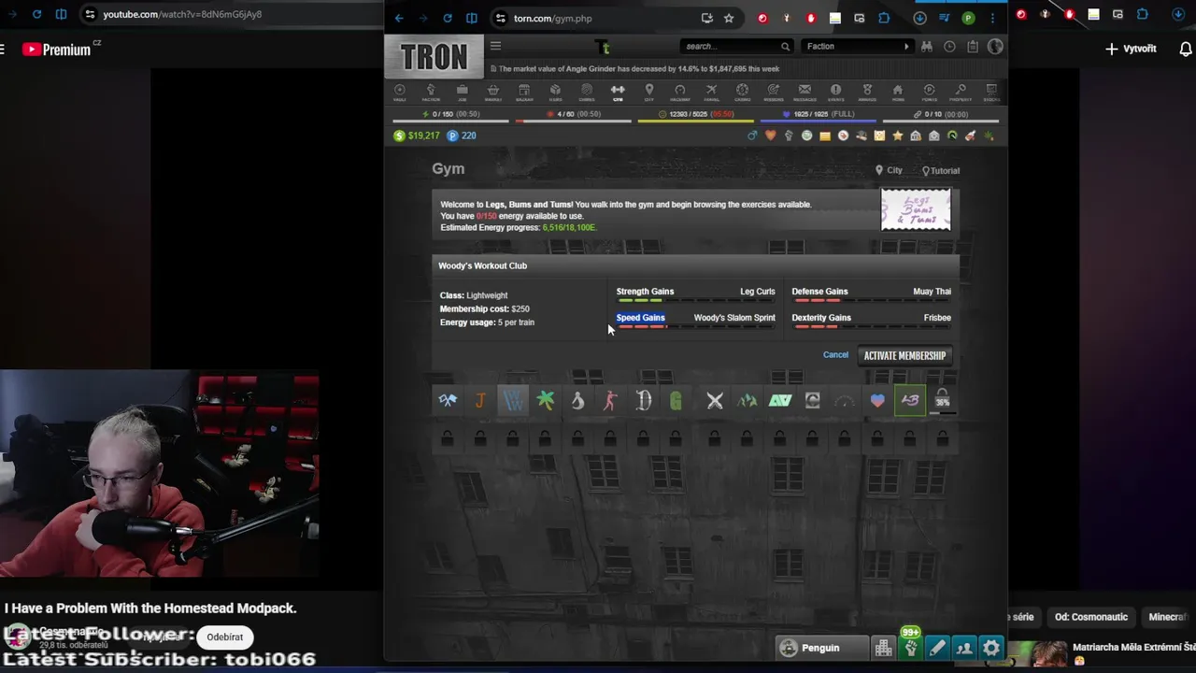Screen dimensions: 1196x673
Task: Click the energy bar 0/150
Action: [451, 116]
